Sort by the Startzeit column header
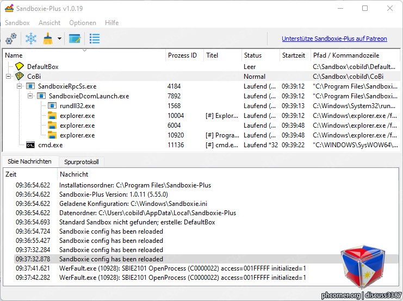Viewport: 403px width, 301px height. 295,55
